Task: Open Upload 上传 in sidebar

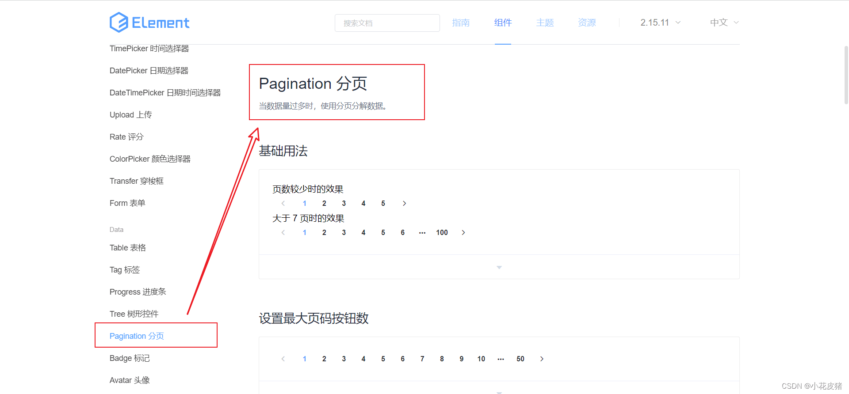Action: click(131, 115)
